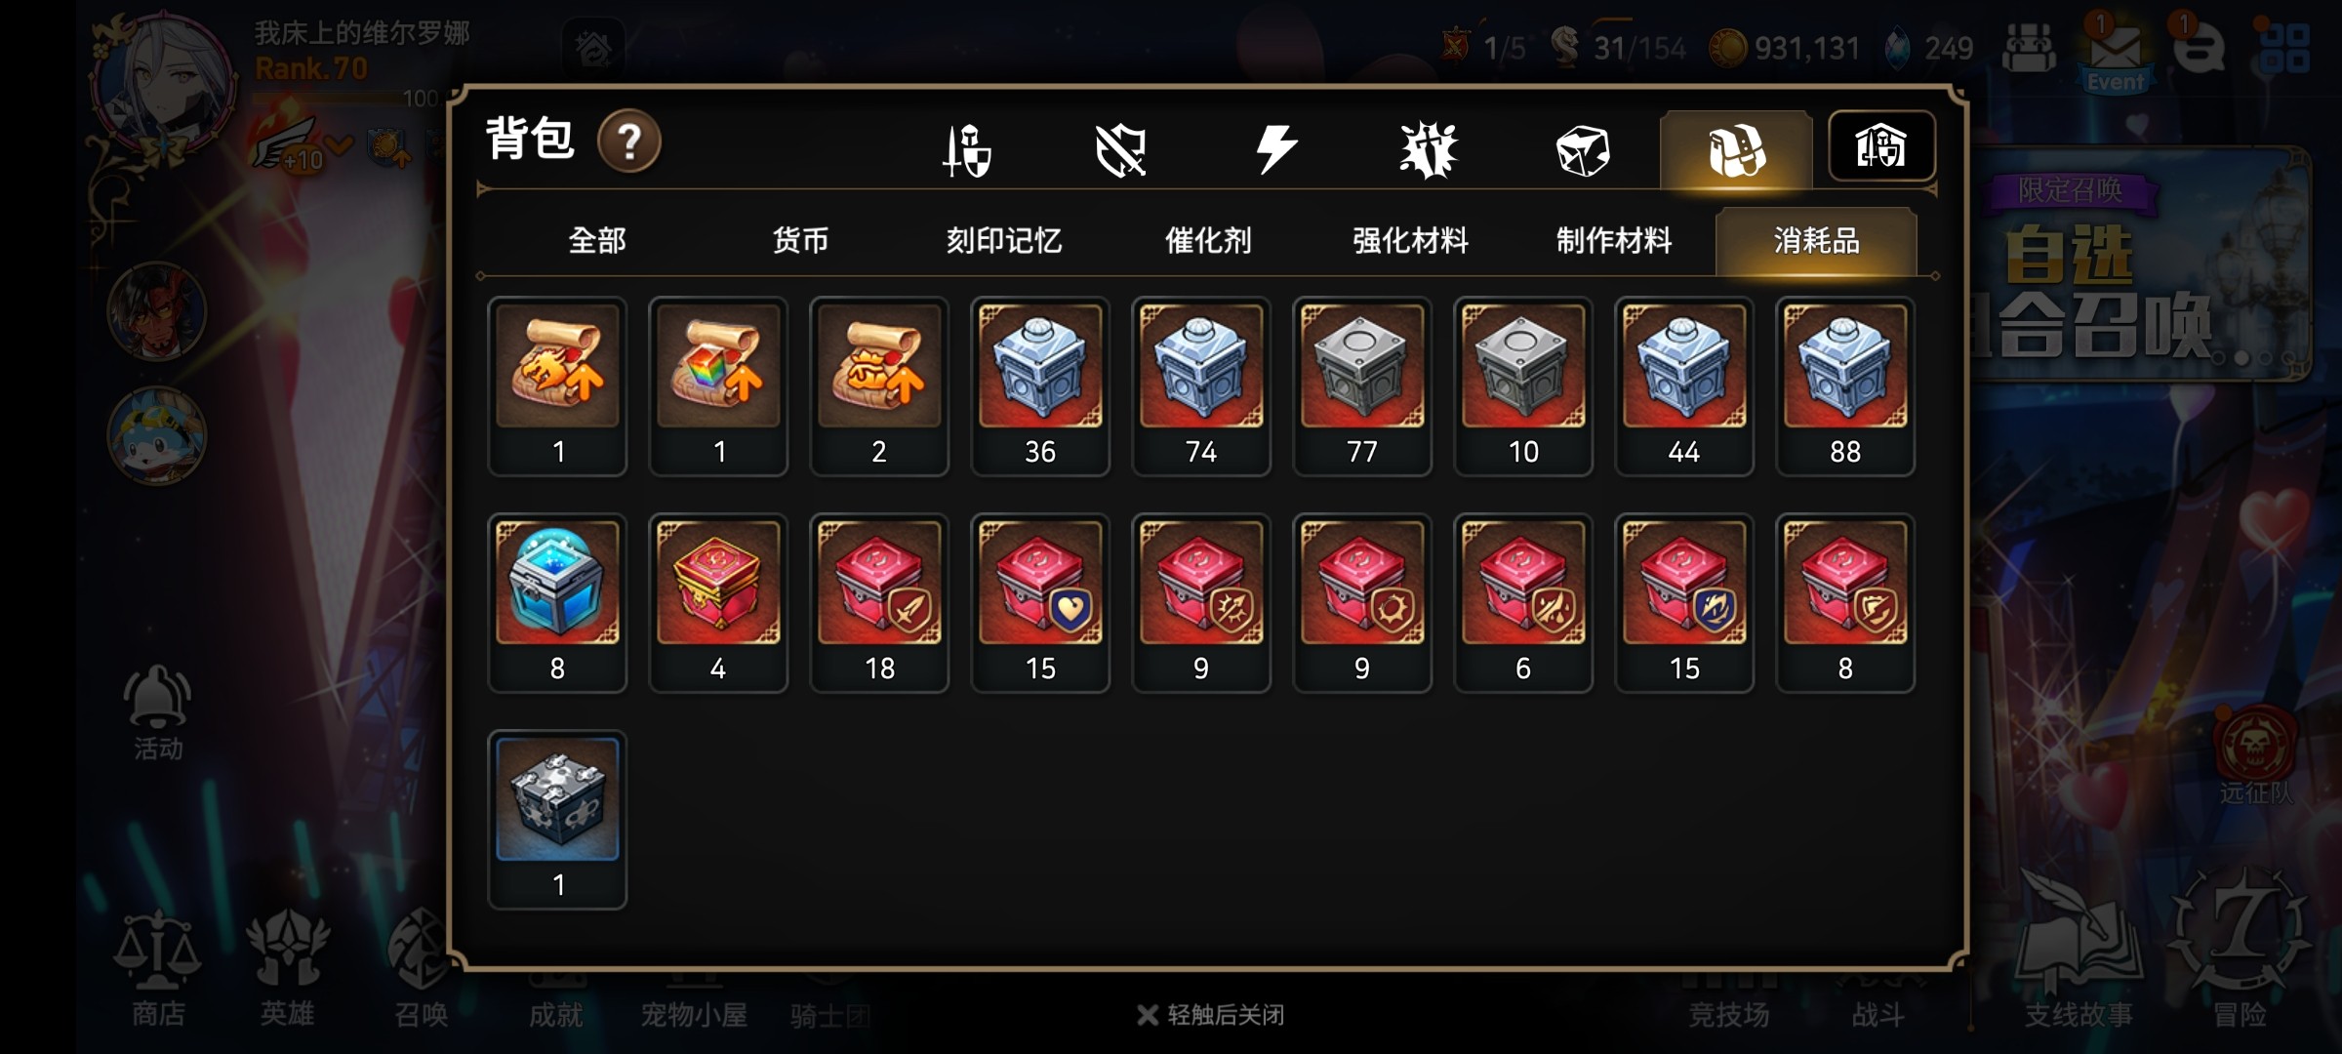Select the highlighted backpack category icon
This screenshot has width=2342, height=1054.
click(x=1736, y=150)
